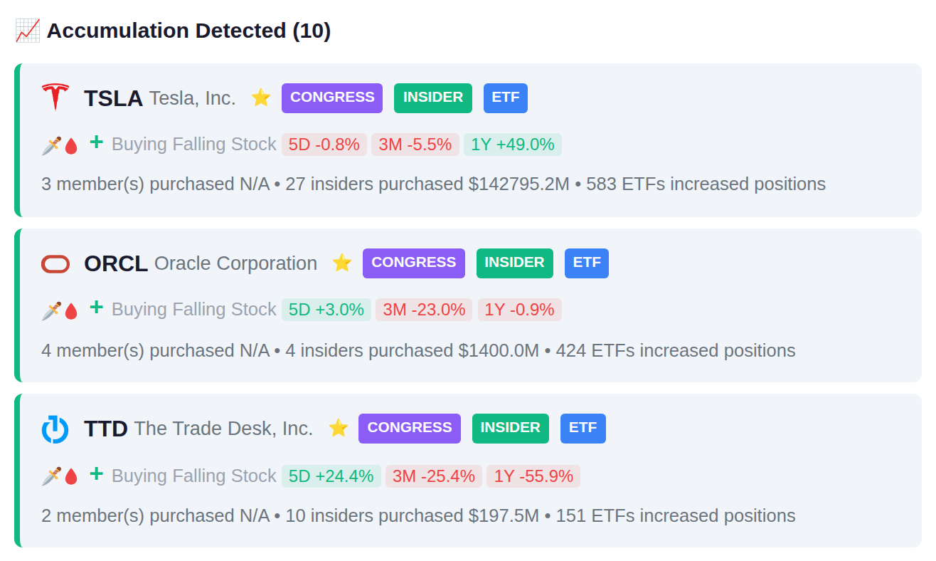The width and height of the screenshot is (936, 561).
Task: Click the dagger blood-drop icon in TSLA card
Action: click(x=60, y=145)
